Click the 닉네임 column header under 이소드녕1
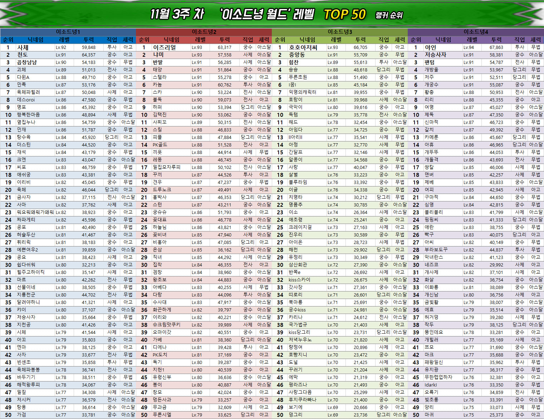The image size is (544, 419). (x=35, y=40)
